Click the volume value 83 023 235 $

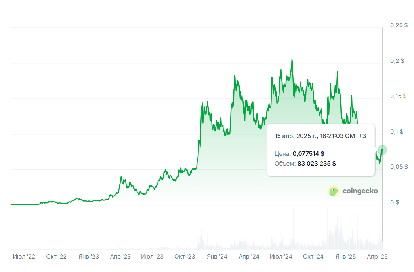click(317, 163)
